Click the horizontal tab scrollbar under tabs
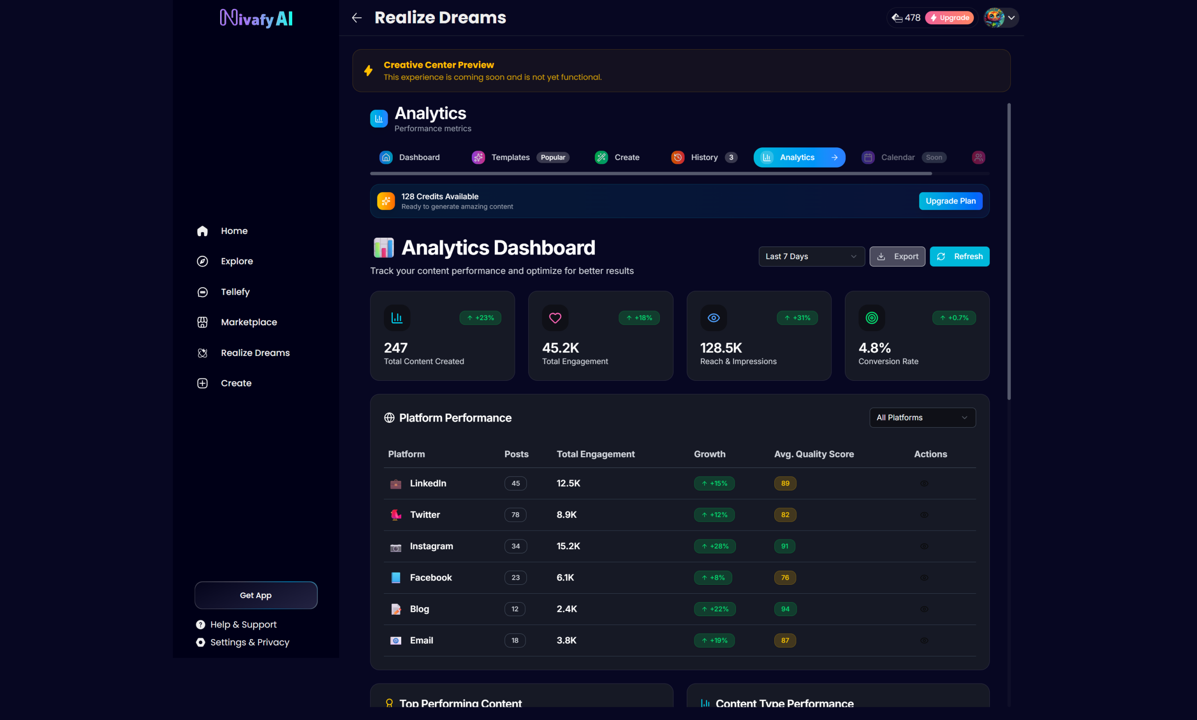The width and height of the screenshot is (1197, 720). pos(650,173)
